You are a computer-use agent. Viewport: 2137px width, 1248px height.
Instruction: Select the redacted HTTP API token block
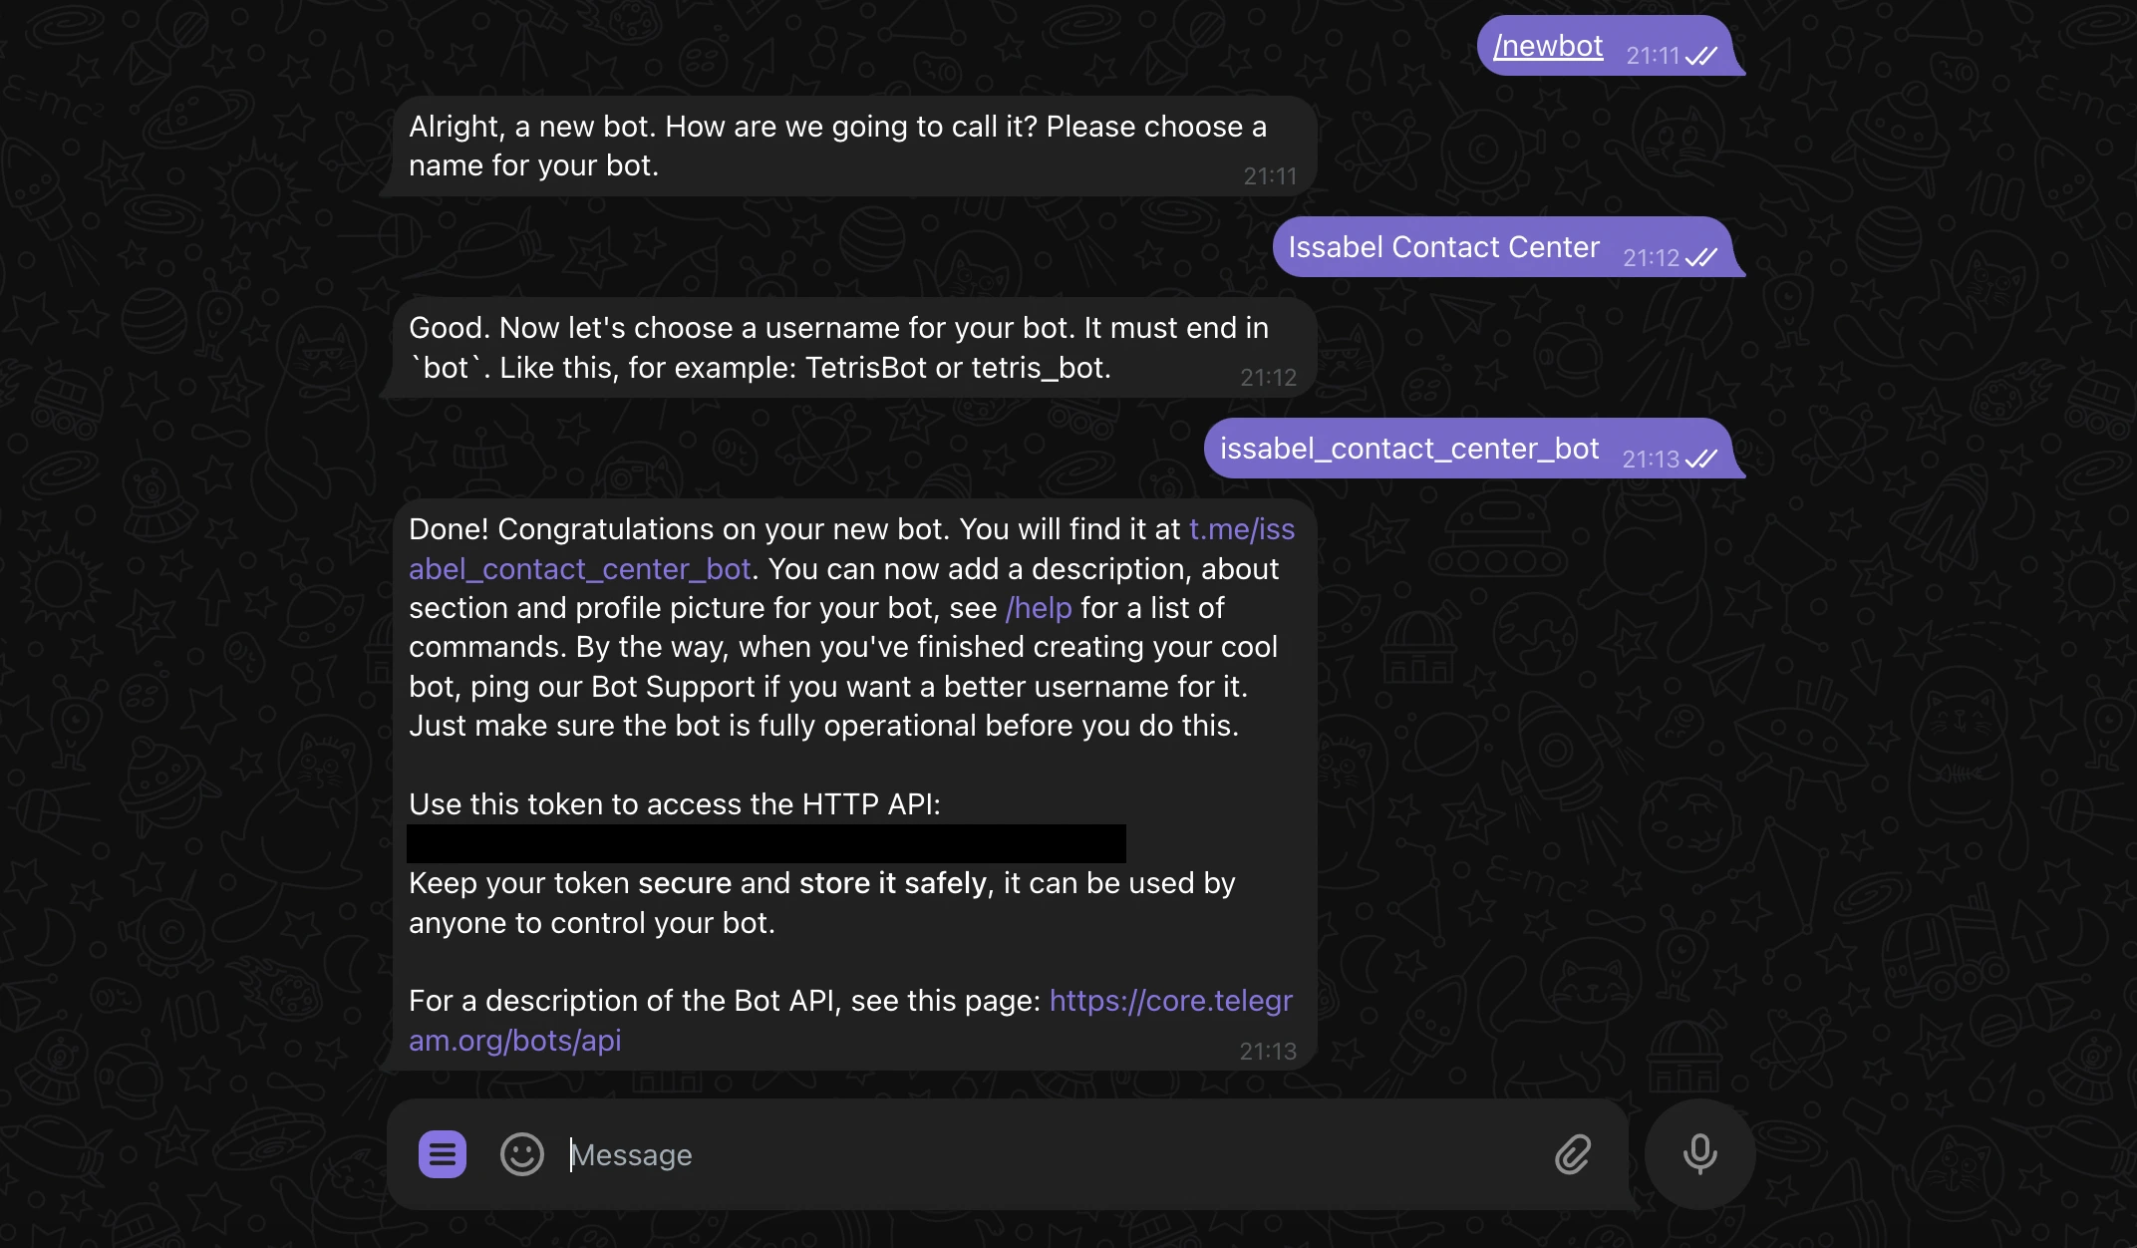pyautogui.click(x=765, y=843)
